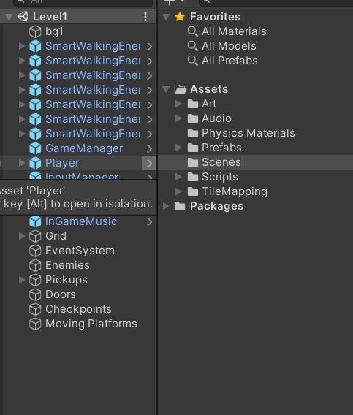Click the Unity scene icon beside Level1
Image resolution: width=353 pixels, height=415 pixels.
point(23,17)
